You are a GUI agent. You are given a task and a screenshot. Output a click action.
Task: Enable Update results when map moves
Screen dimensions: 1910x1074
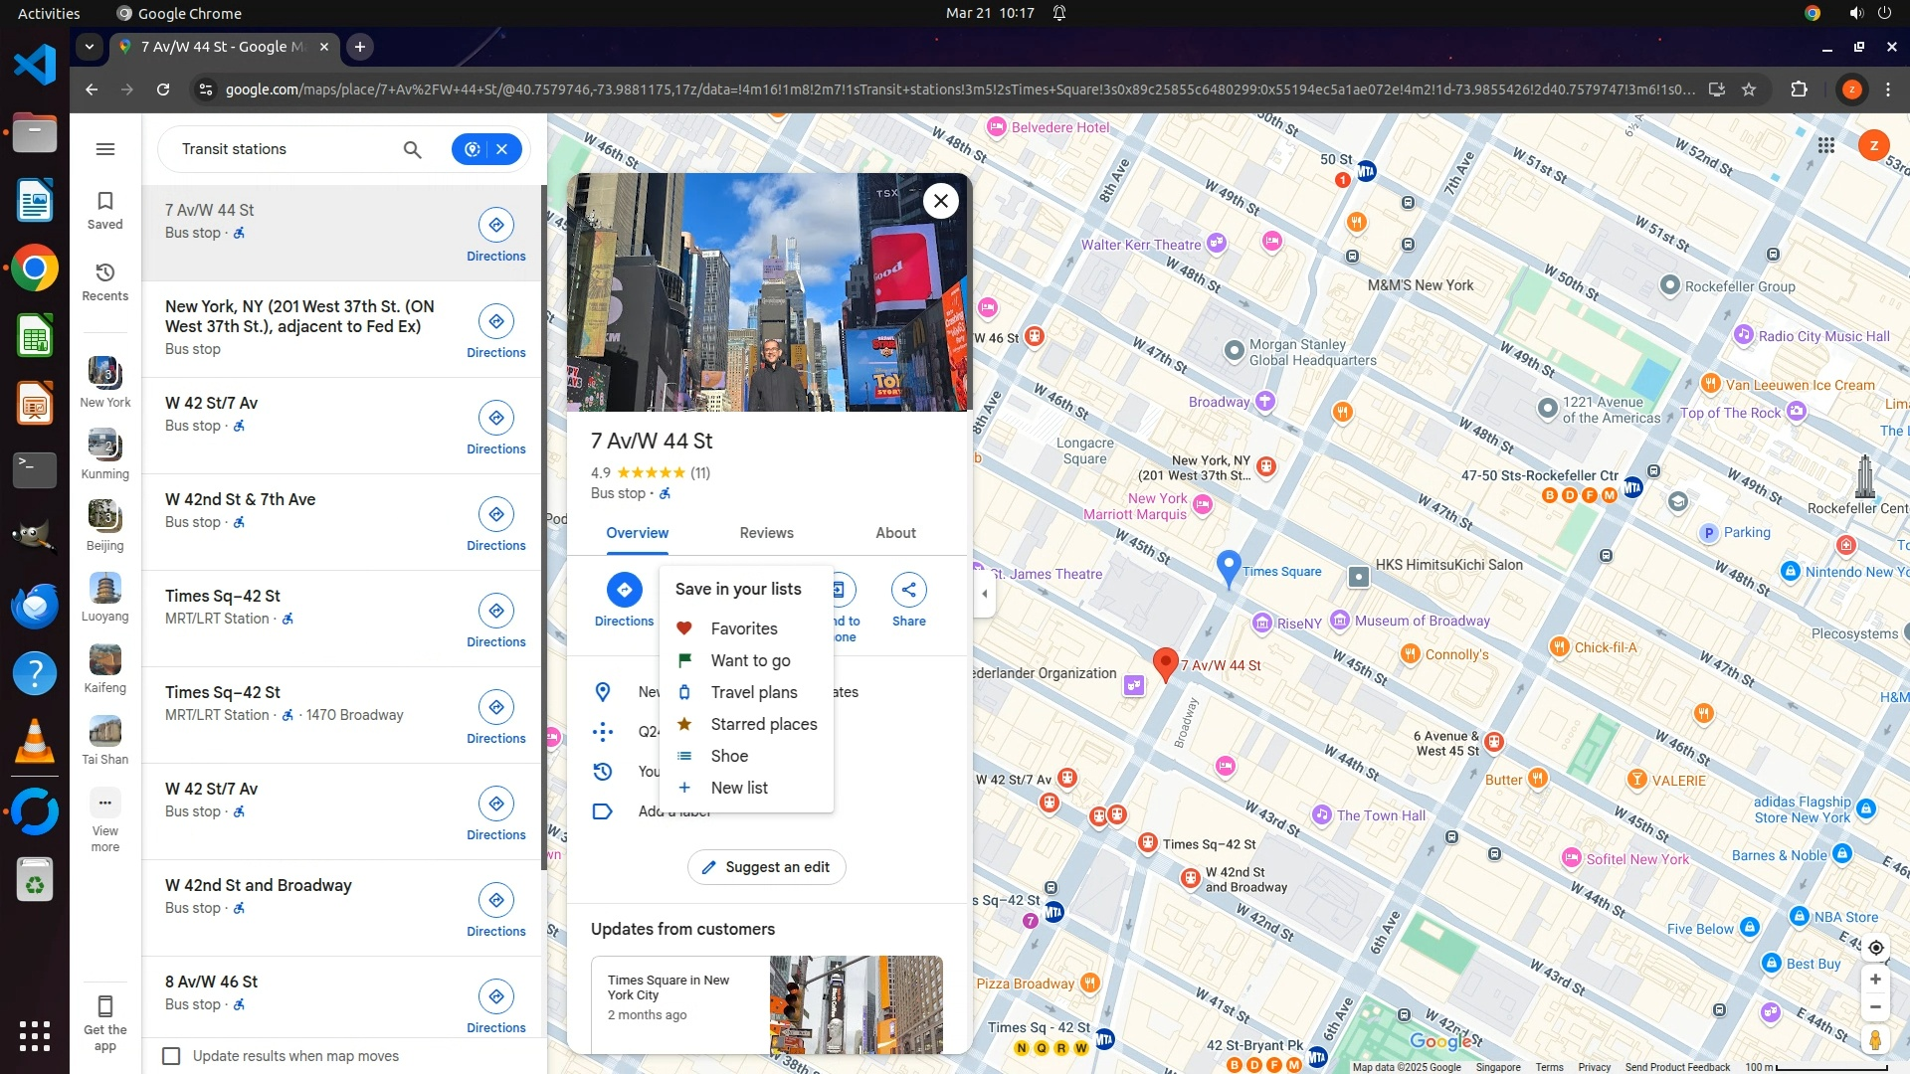pos(172,1056)
